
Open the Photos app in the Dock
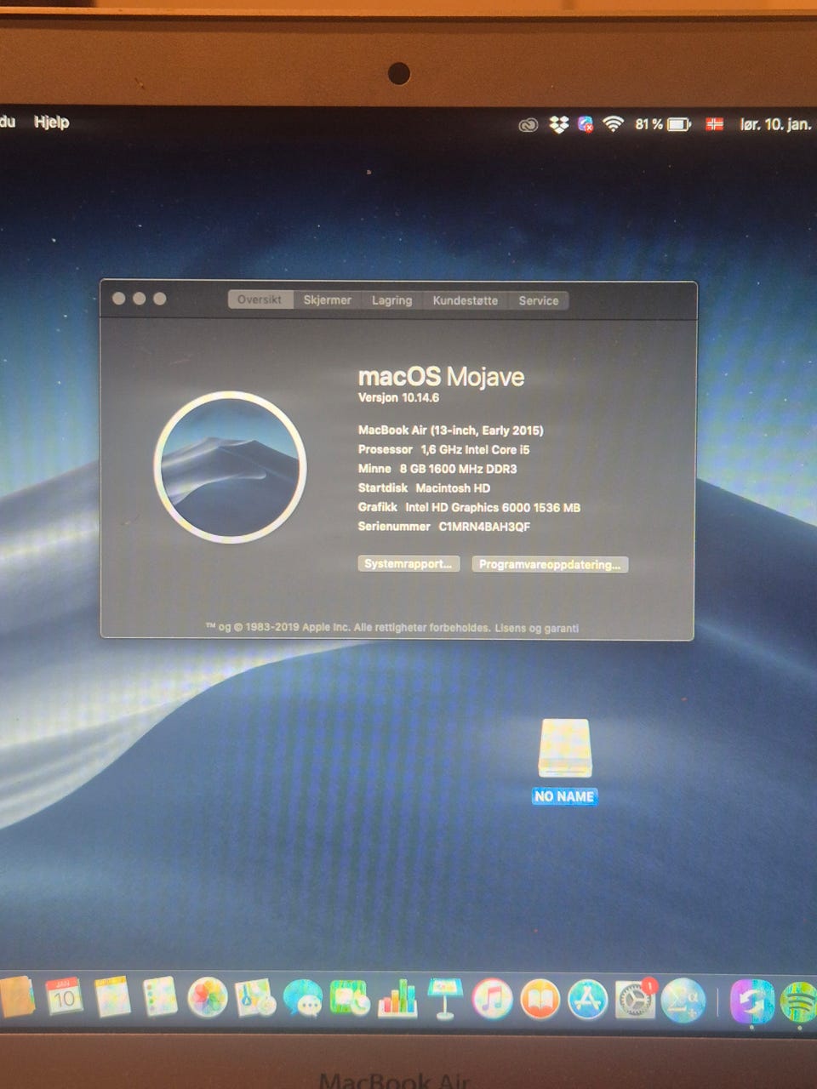(x=207, y=998)
